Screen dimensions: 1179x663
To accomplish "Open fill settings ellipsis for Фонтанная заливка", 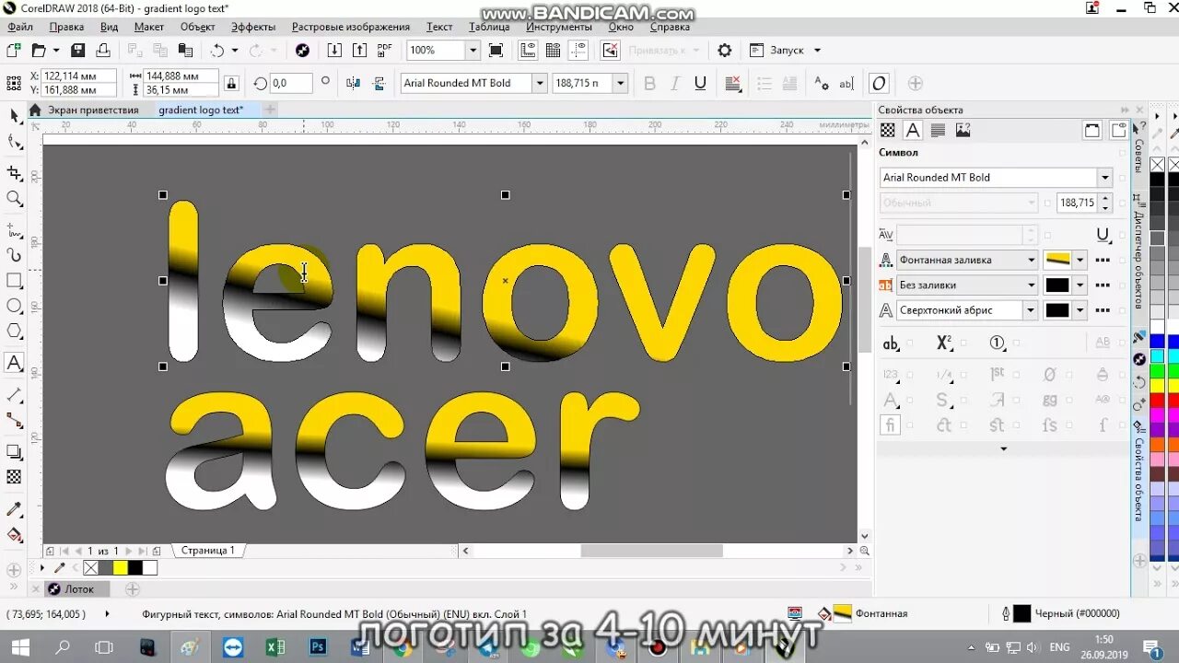I will pyautogui.click(x=1103, y=260).
